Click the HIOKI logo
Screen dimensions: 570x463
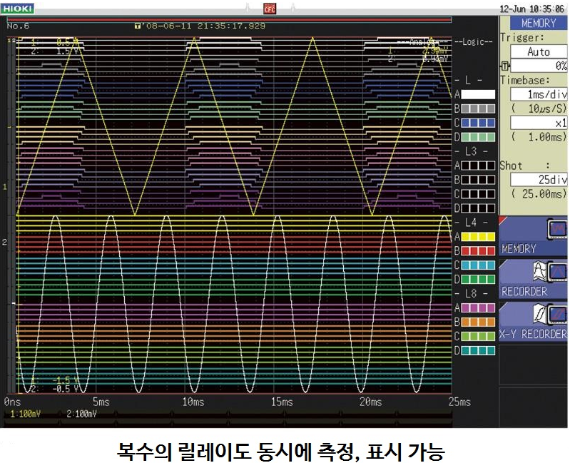(x=17, y=9)
